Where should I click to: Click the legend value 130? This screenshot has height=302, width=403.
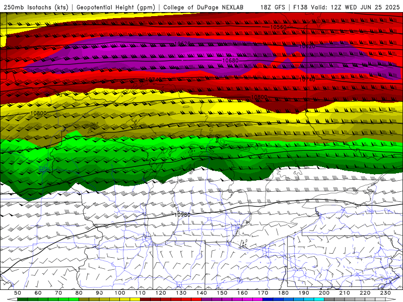coord(181,293)
